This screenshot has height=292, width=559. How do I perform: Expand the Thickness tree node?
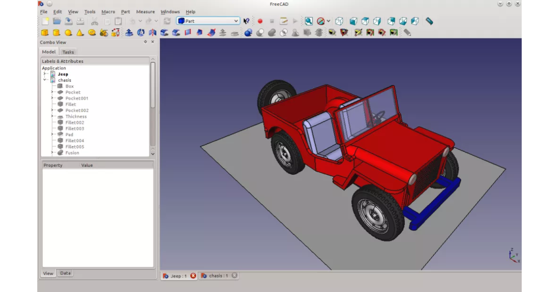click(53, 116)
